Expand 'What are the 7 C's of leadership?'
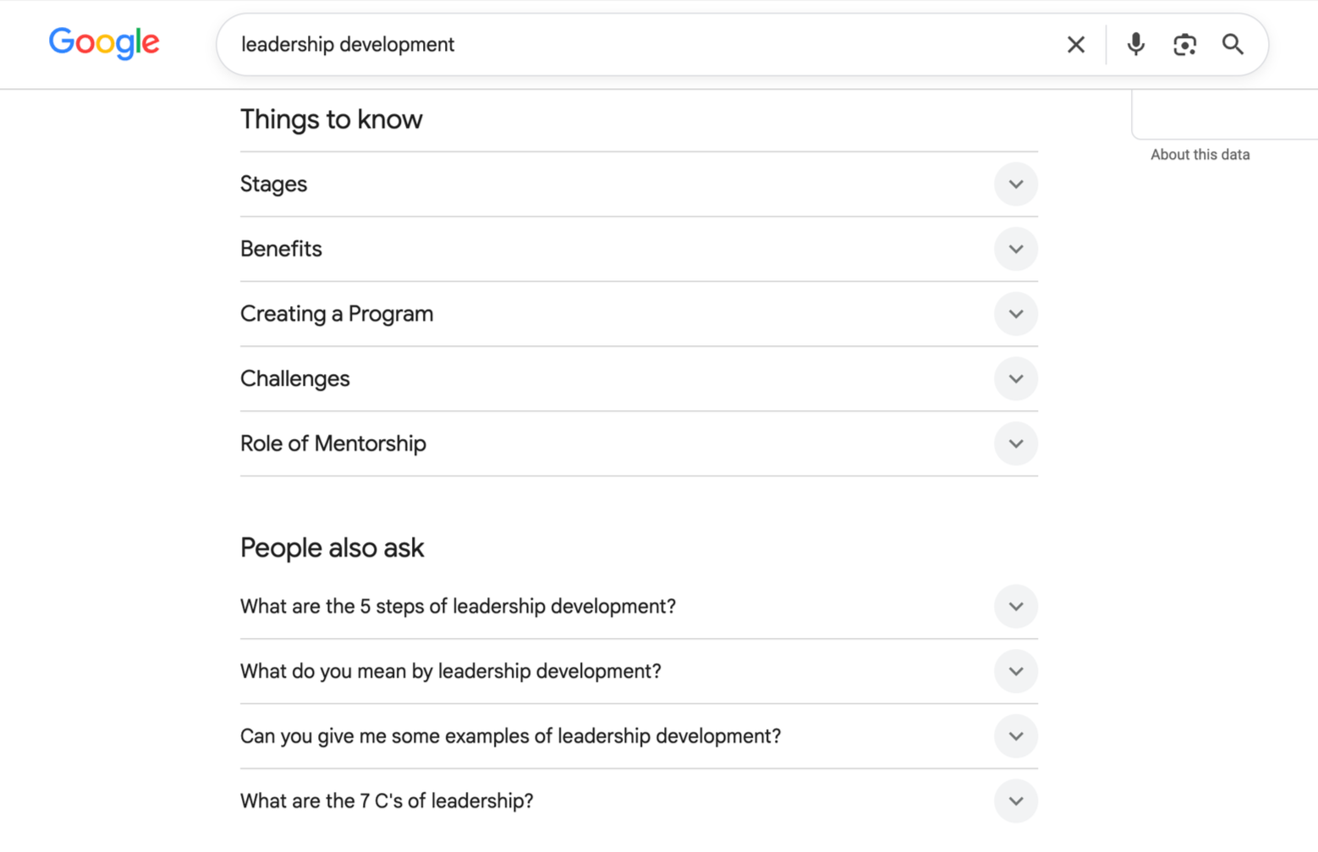 coord(639,801)
